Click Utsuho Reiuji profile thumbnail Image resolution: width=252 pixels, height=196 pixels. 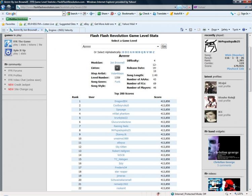coord(211,102)
